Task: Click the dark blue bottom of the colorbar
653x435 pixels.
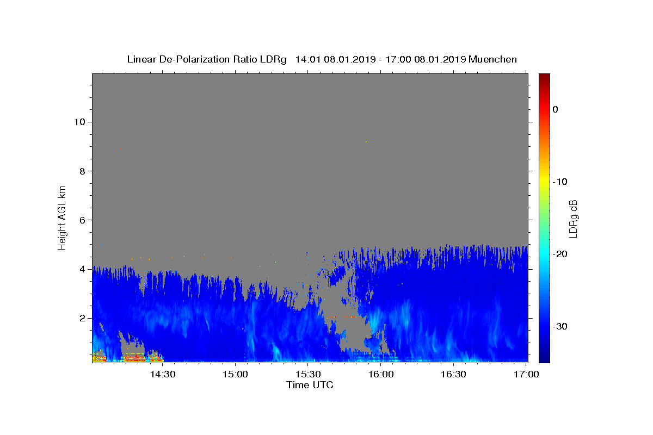Action: point(544,358)
